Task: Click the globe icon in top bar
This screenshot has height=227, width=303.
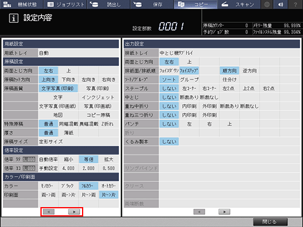Action: pos(267,4)
